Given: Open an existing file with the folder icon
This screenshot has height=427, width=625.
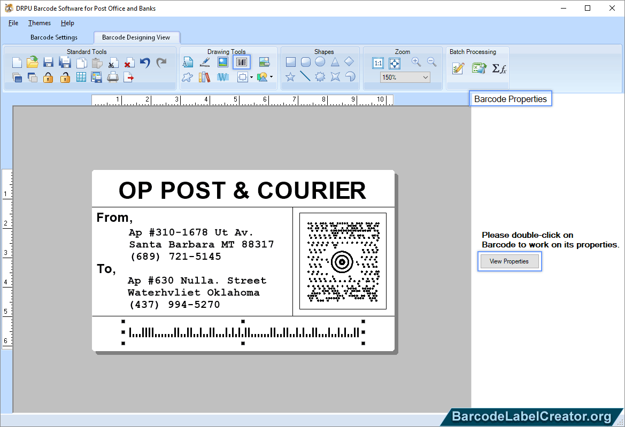Looking at the screenshot, I should pos(33,62).
